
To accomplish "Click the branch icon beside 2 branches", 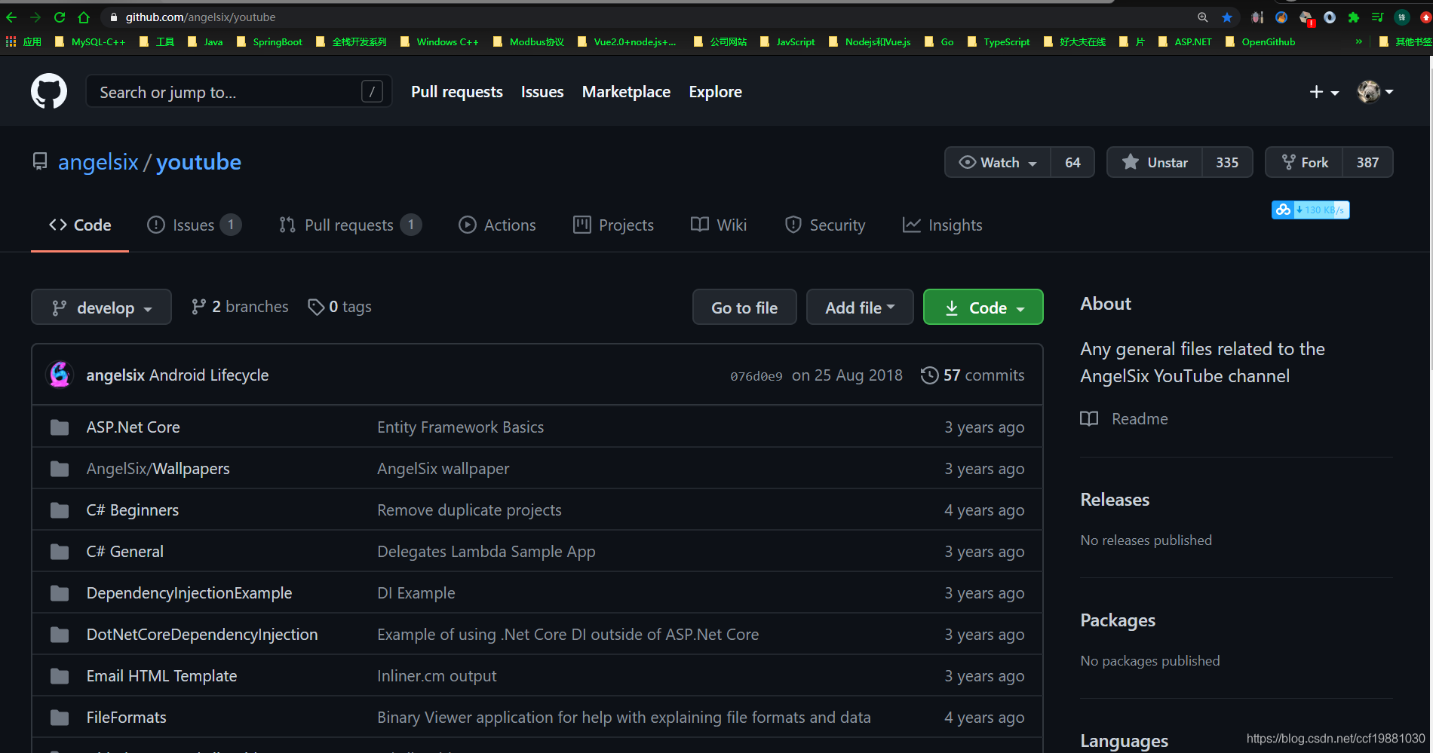I will (x=199, y=307).
